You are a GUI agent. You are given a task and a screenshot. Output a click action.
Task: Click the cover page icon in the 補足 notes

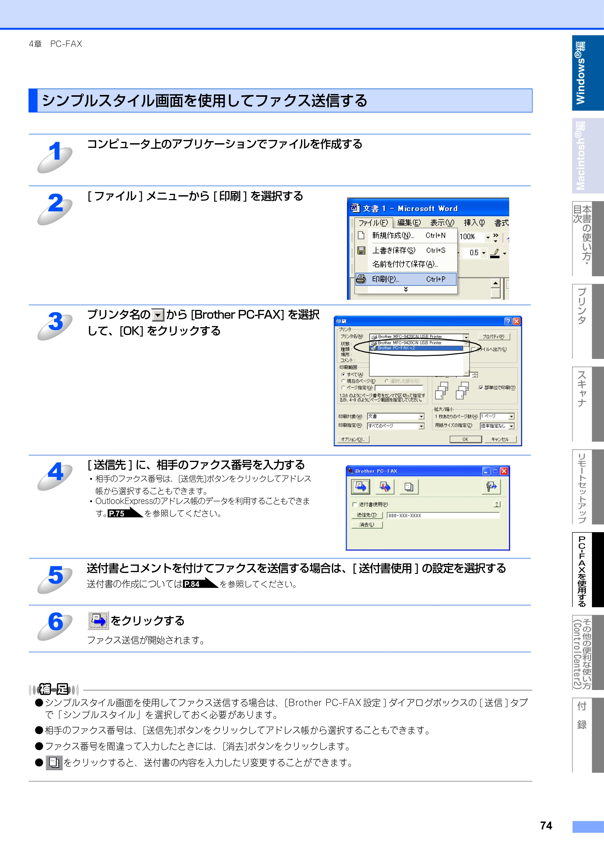tap(54, 763)
